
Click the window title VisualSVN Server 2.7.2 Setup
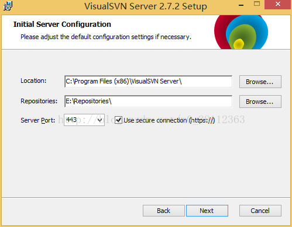146,6
